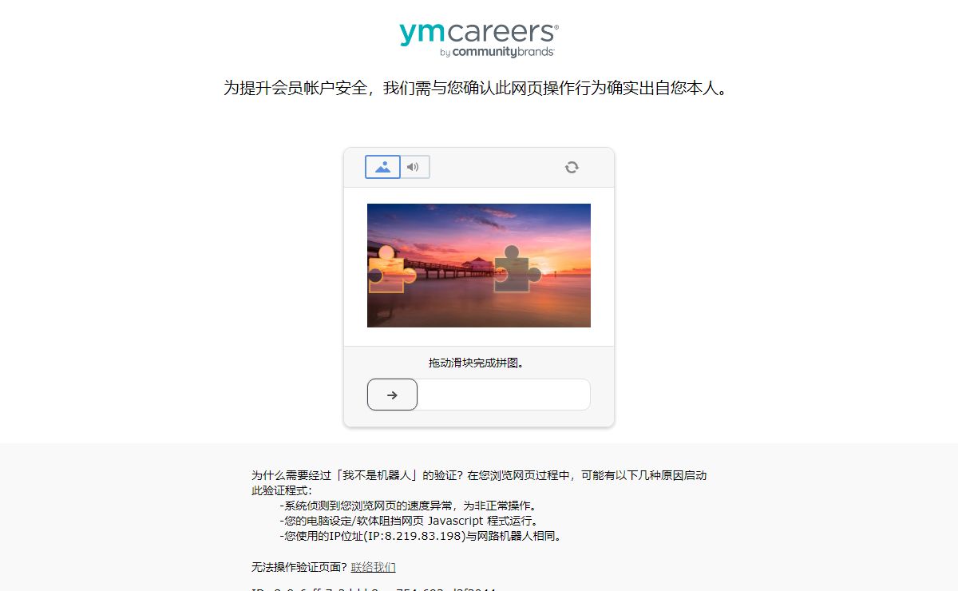Click the arrow slider handle
This screenshot has height=591, width=958.
(392, 395)
